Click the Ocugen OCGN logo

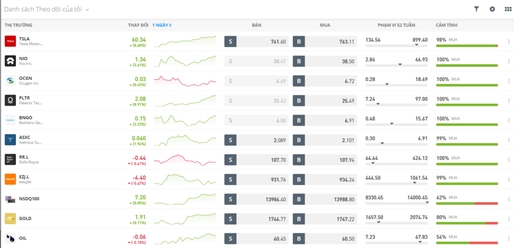pyautogui.click(x=11, y=81)
